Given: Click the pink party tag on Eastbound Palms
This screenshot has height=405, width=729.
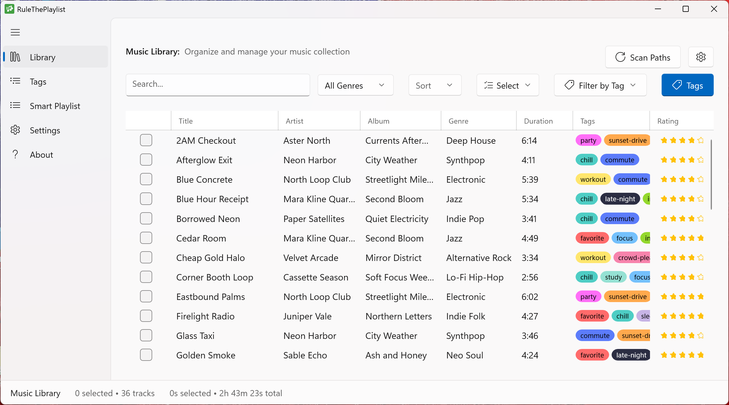Looking at the screenshot, I should click(588, 297).
